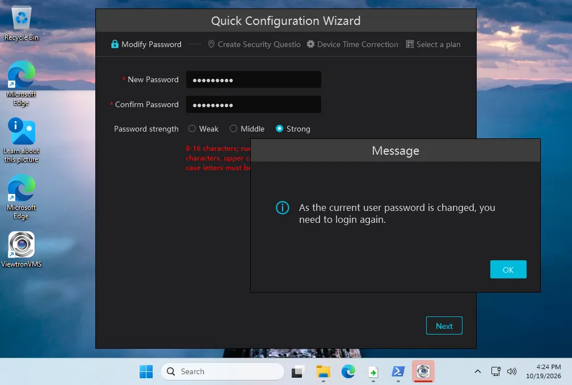Open the Device Time Correction step
The image size is (572, 385).
coord(352,44)
